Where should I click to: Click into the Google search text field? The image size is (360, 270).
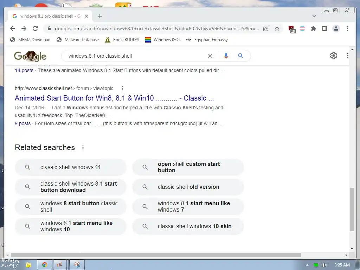click(x=135, y=56)
